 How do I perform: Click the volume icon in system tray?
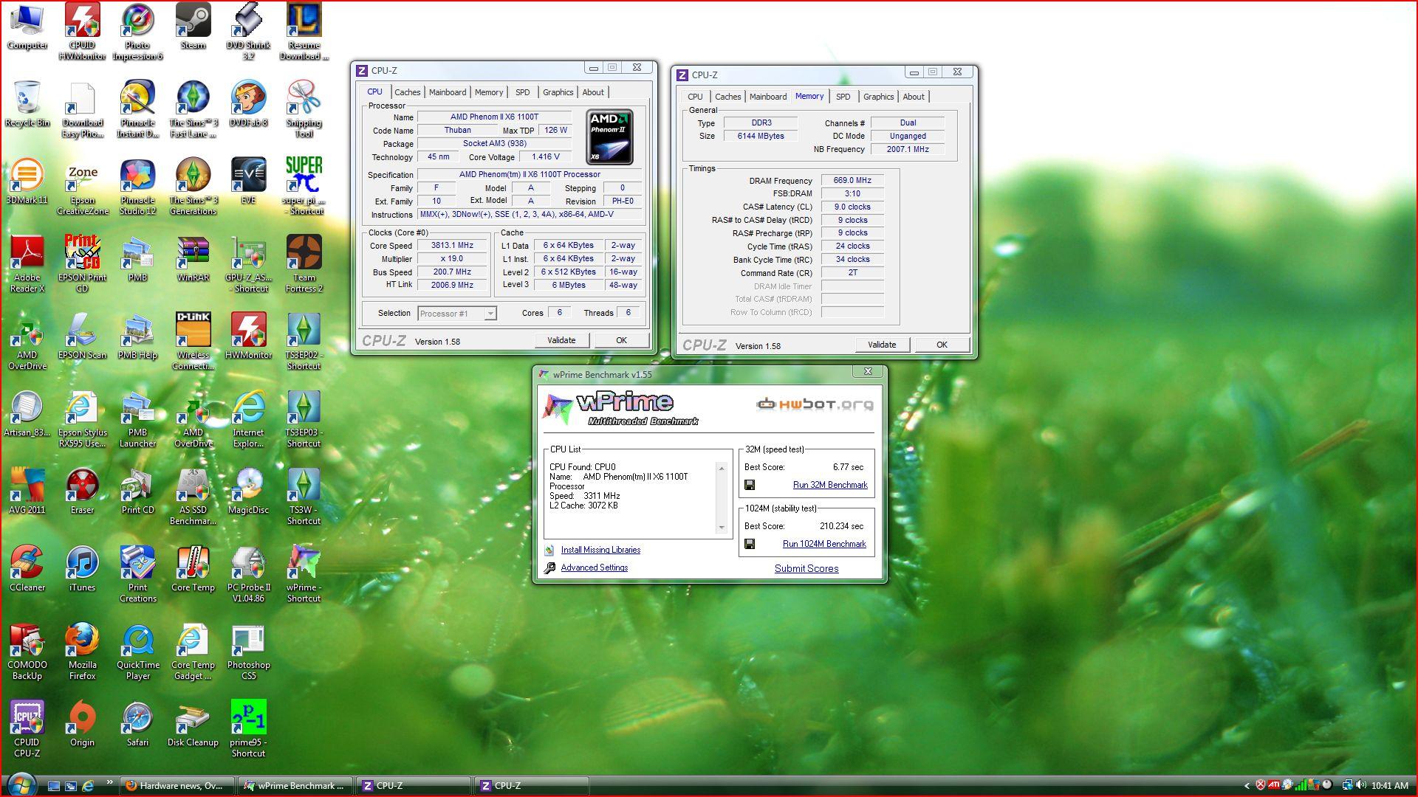coord(1360,785)
